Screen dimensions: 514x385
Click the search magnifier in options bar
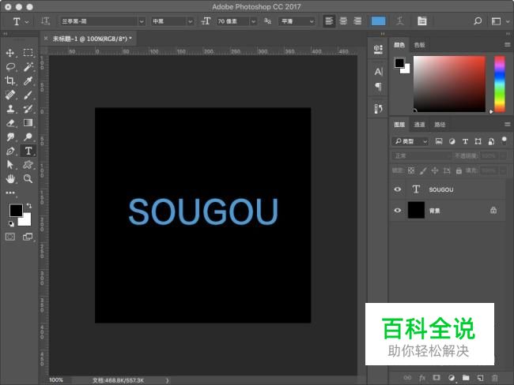[478, 21]
